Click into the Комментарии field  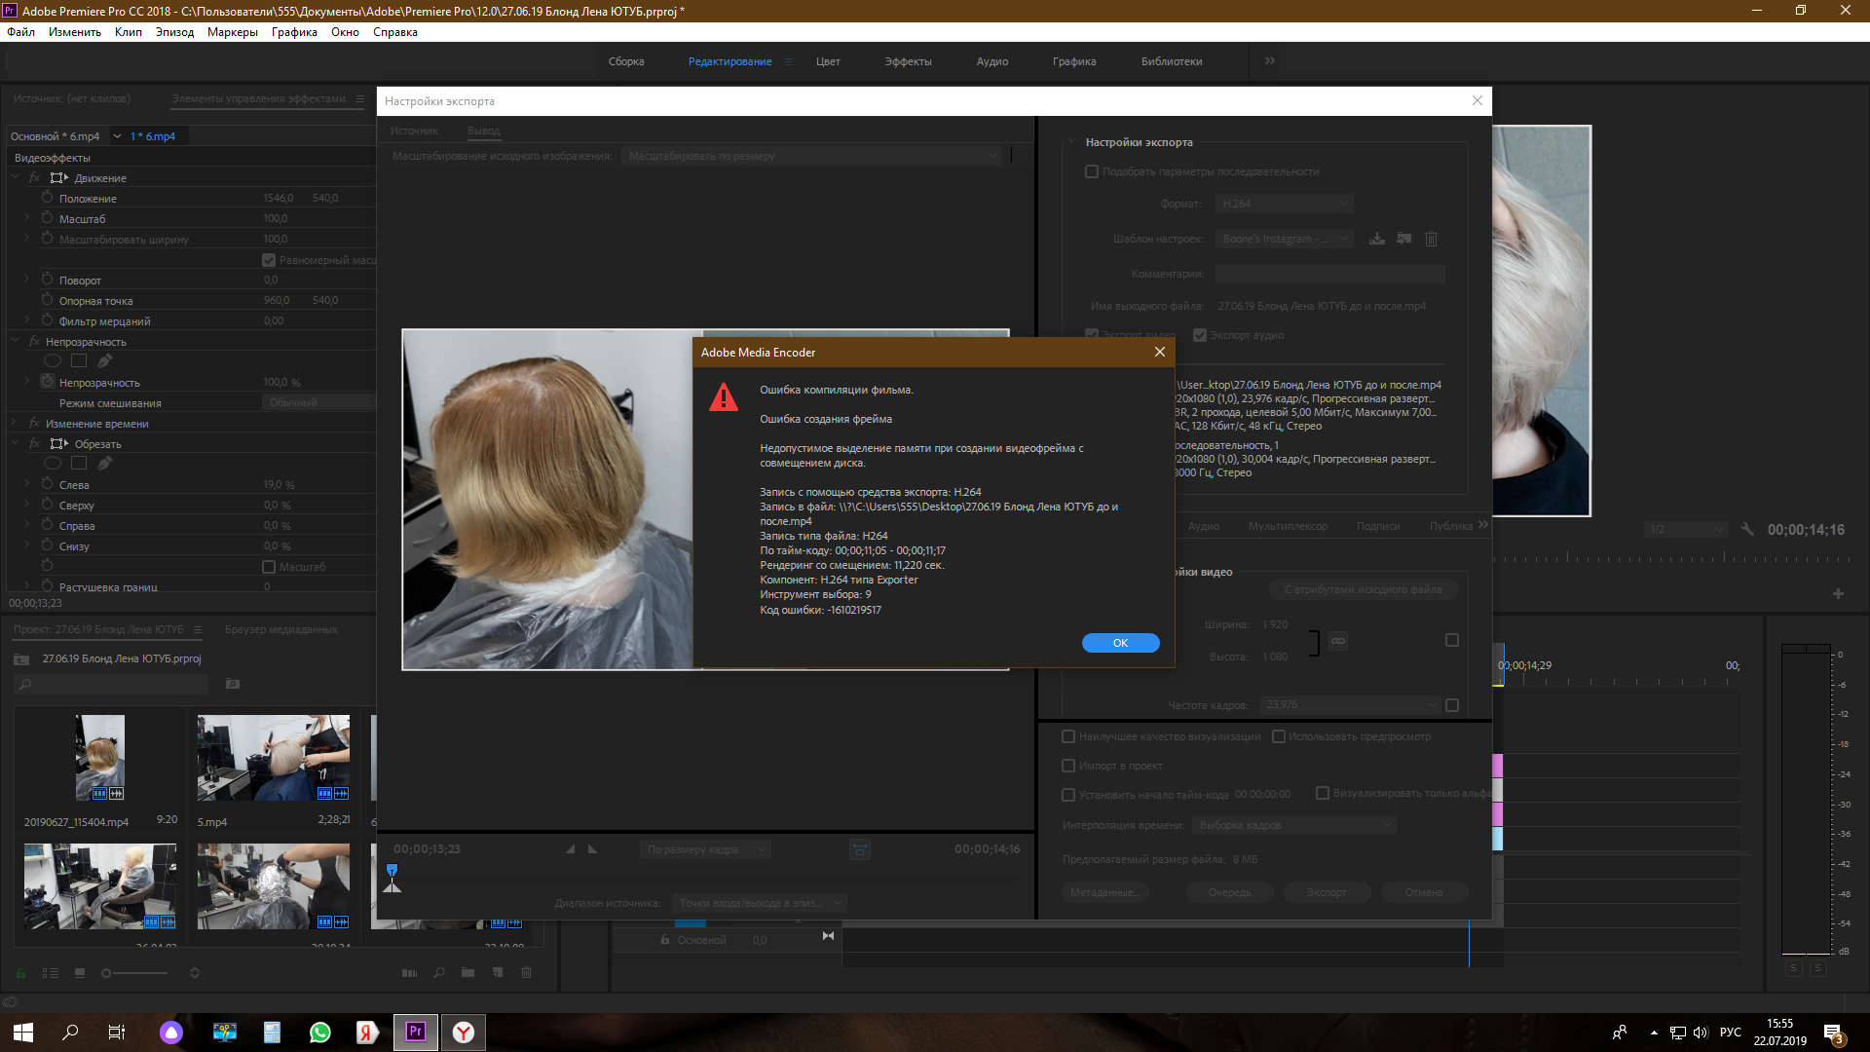(x=1329, y=274)
